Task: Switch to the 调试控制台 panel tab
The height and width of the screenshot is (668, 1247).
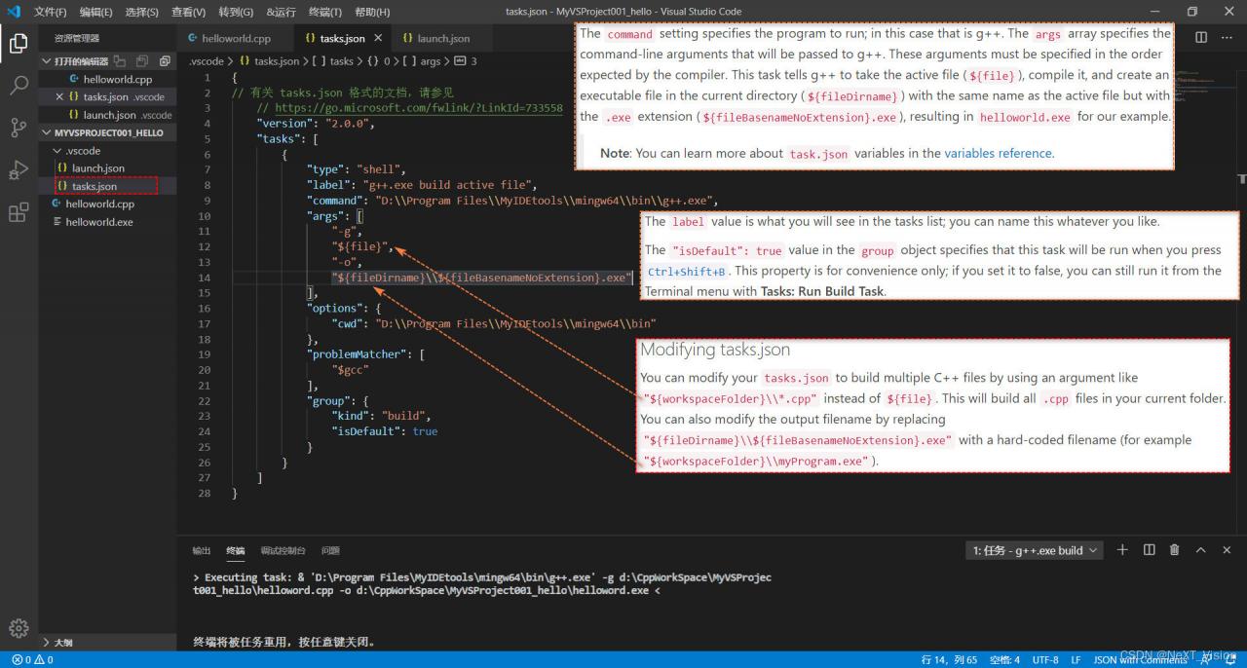Action: pyautogui.click(x=283, y=550)
